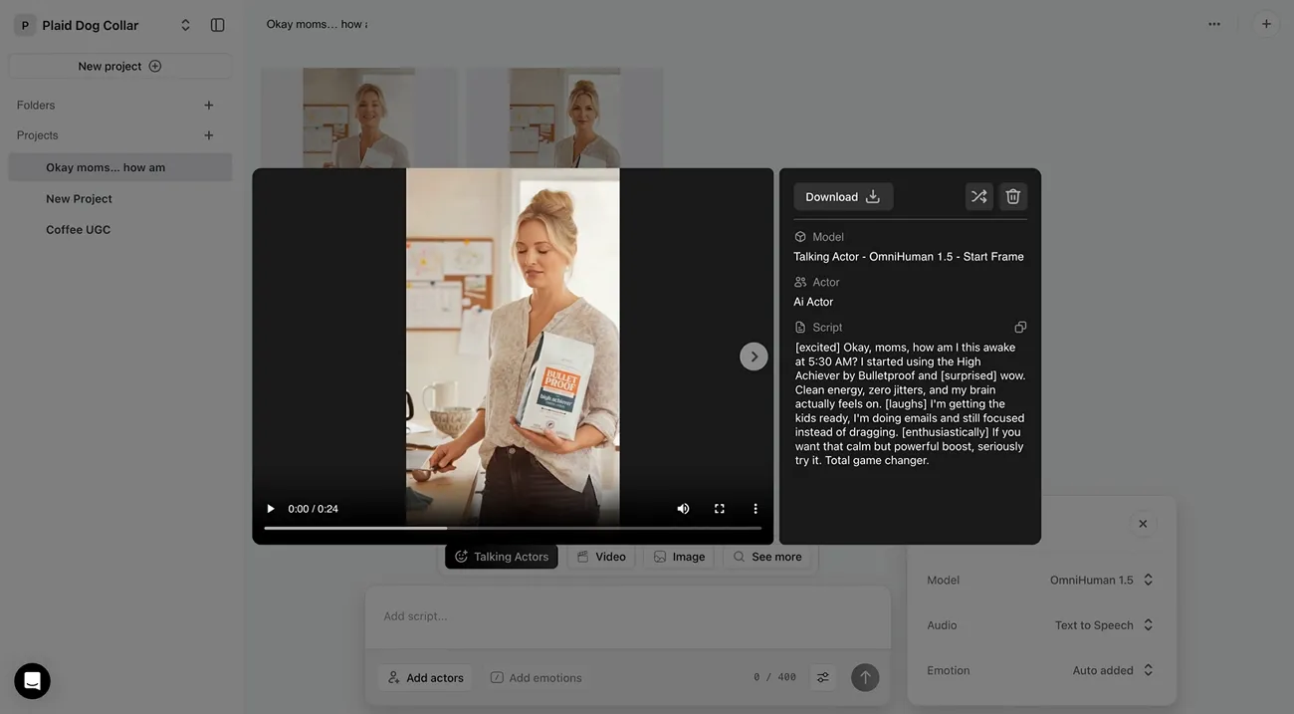
Task: Delete the video with trash icon
Action: coord(1013,196)
